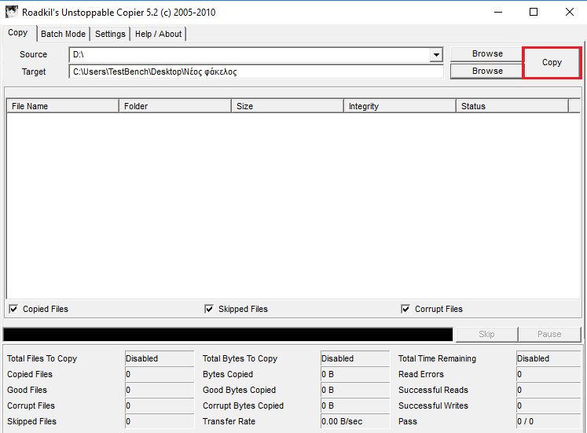Sort list by Folder column header
This screenshot has width=587, height=433.
pyautogui.click(x=174, y=106)
